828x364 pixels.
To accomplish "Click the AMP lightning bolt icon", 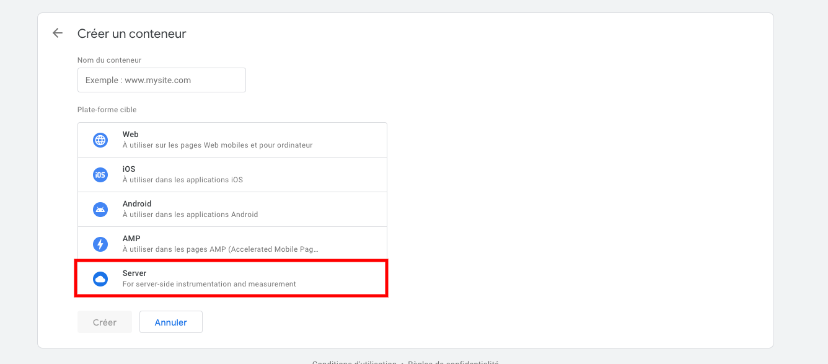I will pos(100,244).
